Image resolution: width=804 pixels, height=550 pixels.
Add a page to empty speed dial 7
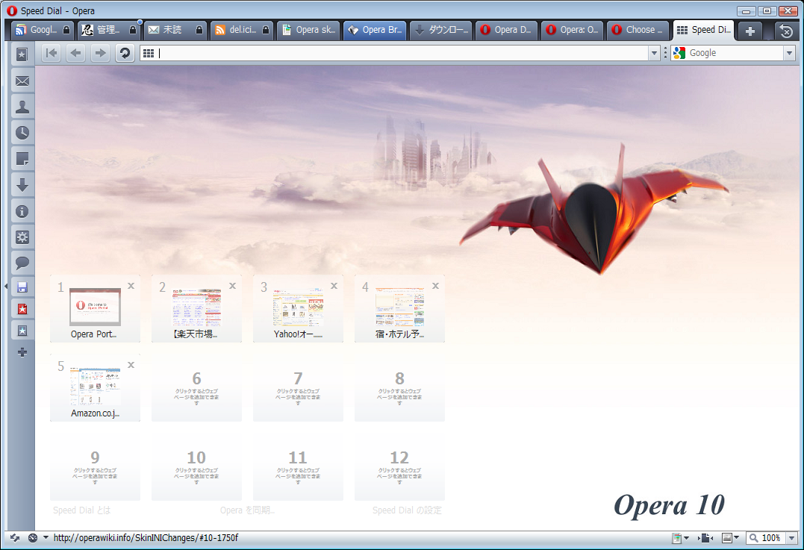click(x=298, y=388)
